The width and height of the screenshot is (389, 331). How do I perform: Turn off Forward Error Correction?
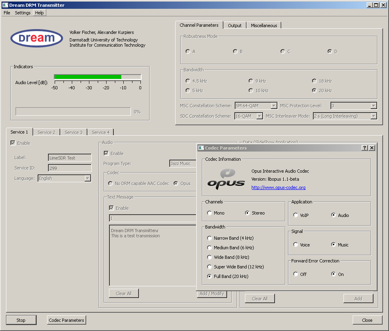click(295, 274)
